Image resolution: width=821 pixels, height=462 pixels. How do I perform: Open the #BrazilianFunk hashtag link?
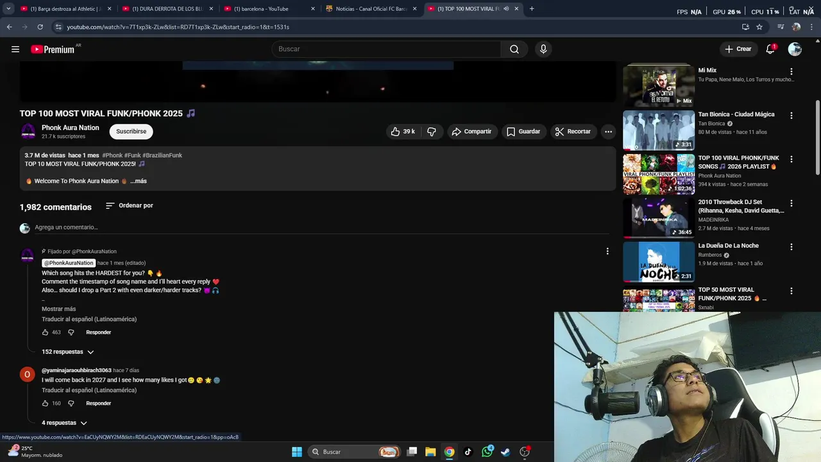pyautogui.click(x=162, y=155)
